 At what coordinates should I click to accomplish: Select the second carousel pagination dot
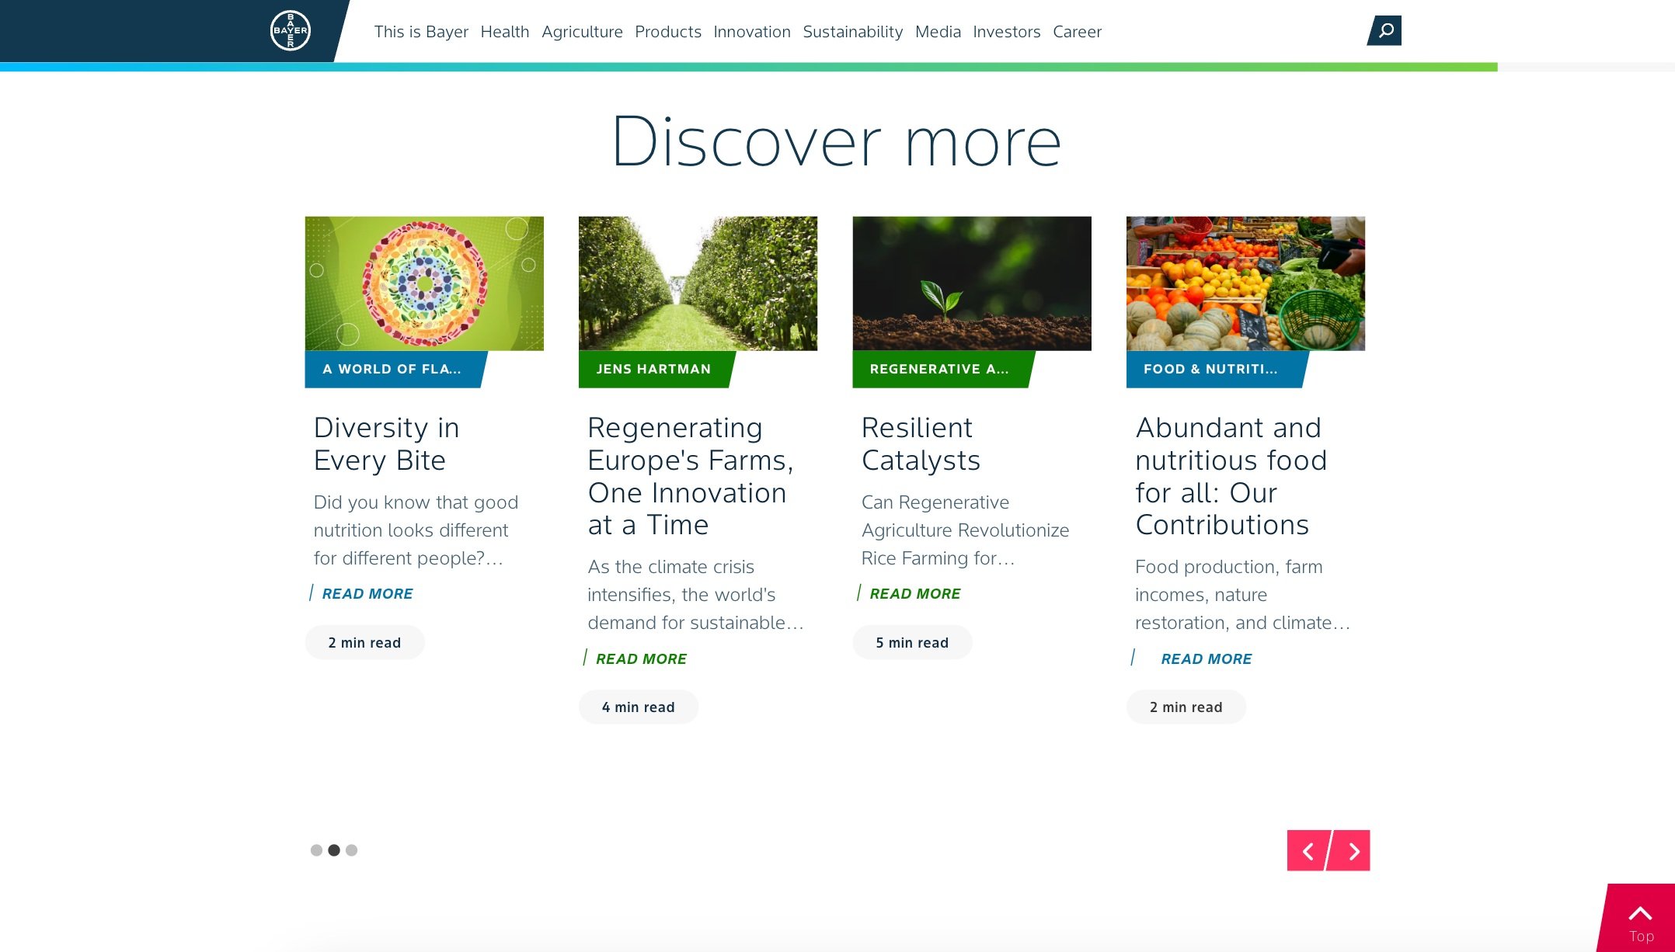pos(334,850)
